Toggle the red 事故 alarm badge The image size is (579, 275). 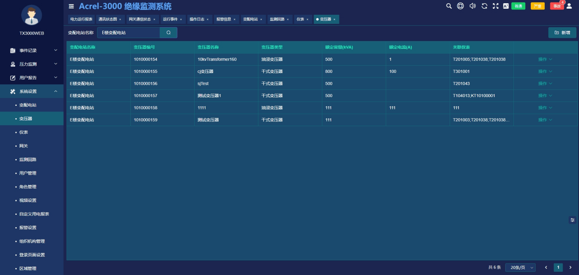[557, 6]
